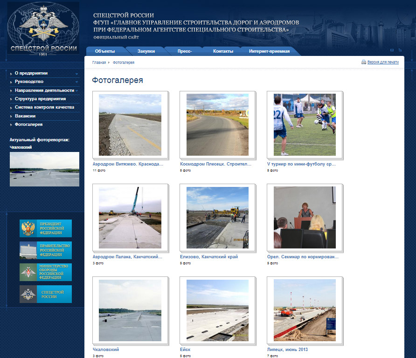Screen dimensions: 416x358
Task: Click the site map tree icon
Action: 400,50
